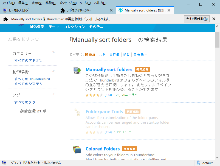Dismiss the restart notification bar
This screenshot has width=220, height=166.
(x=213, y=19)
